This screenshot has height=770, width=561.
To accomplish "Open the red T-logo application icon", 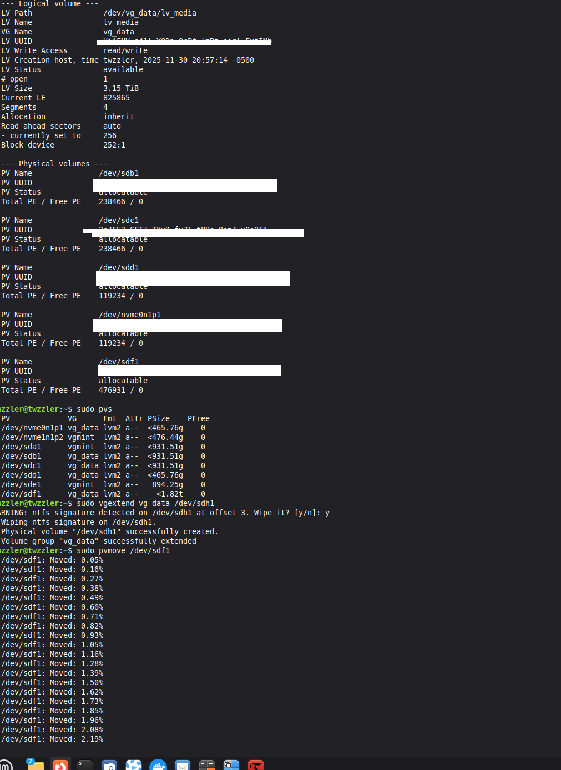I will tap(256, 766).
